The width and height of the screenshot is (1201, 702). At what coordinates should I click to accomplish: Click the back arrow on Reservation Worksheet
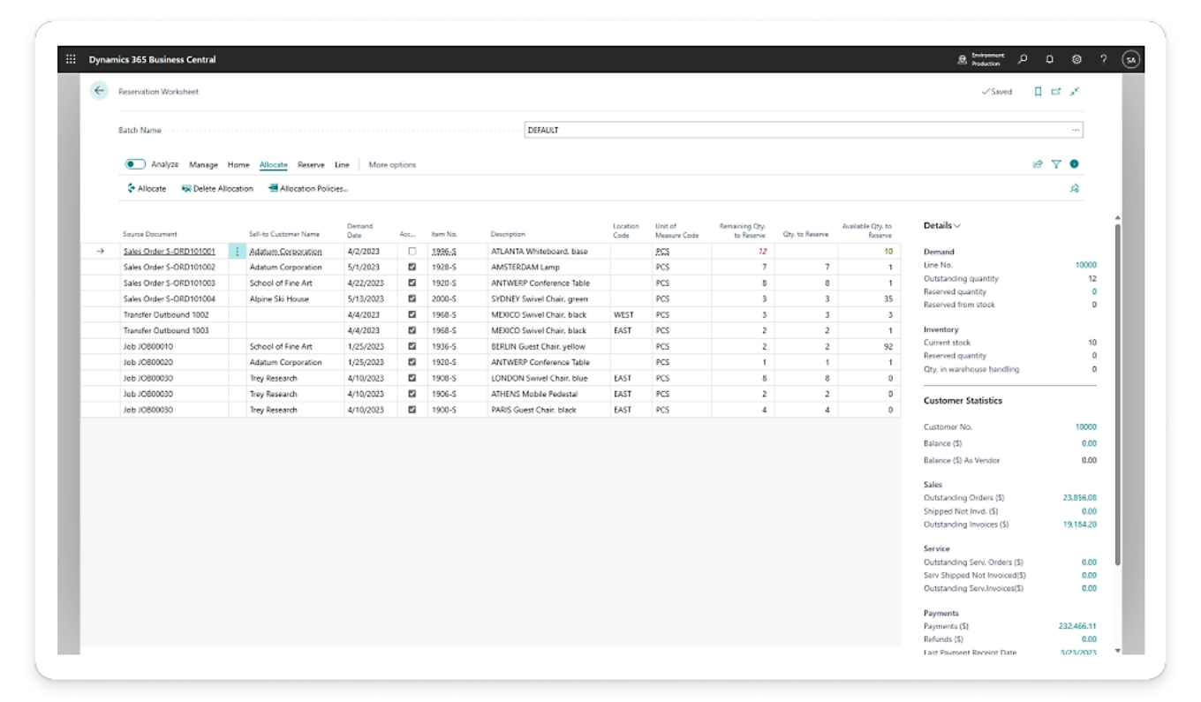point(99,91)
